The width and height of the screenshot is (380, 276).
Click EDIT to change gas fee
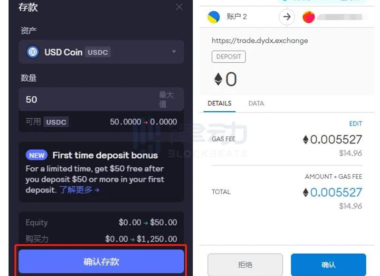click(355, 124)
